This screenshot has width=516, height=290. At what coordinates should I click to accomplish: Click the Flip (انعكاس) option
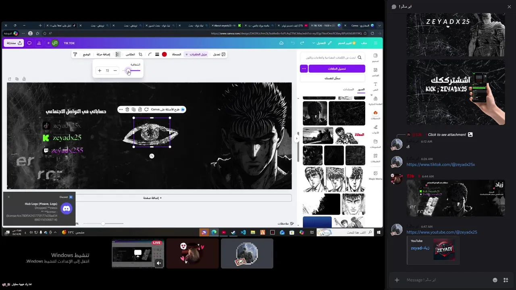tap(130, 54)
